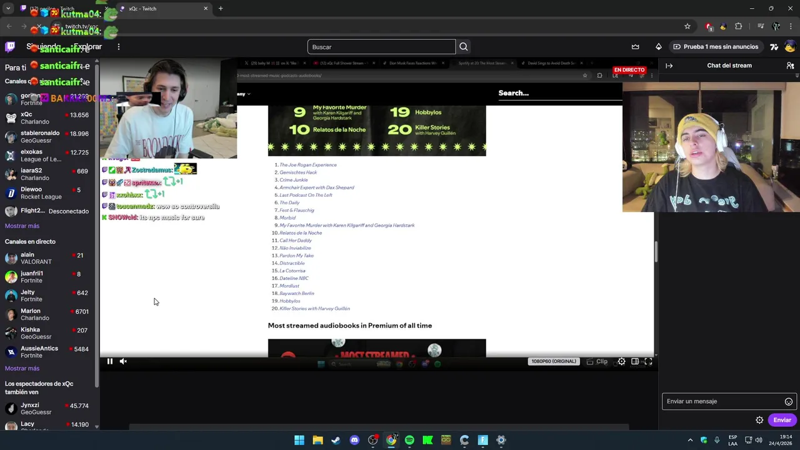
Task: Click the red extension icon with badge 1
Action: click(709, 26)
